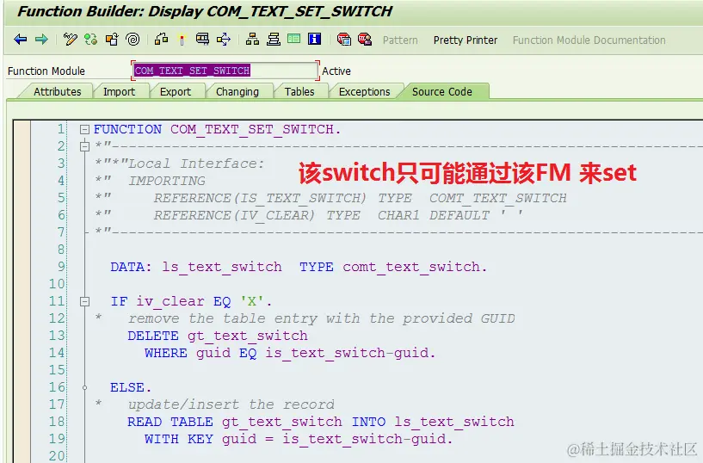
Task: Open the Where-Used List icon
Action: 223,40
